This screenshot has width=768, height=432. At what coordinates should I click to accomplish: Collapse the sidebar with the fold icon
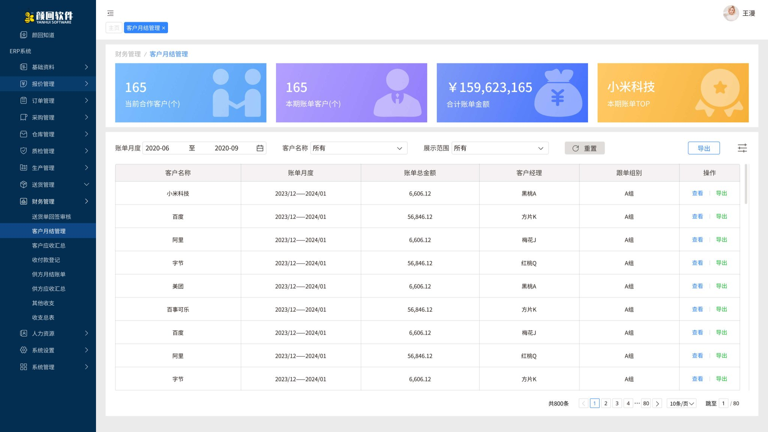pos(110,13)
